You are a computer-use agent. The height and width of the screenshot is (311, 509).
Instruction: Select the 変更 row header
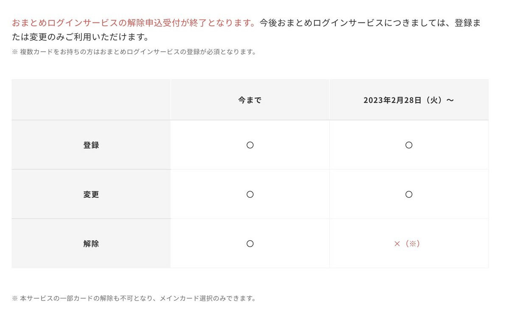coord(91,194)
